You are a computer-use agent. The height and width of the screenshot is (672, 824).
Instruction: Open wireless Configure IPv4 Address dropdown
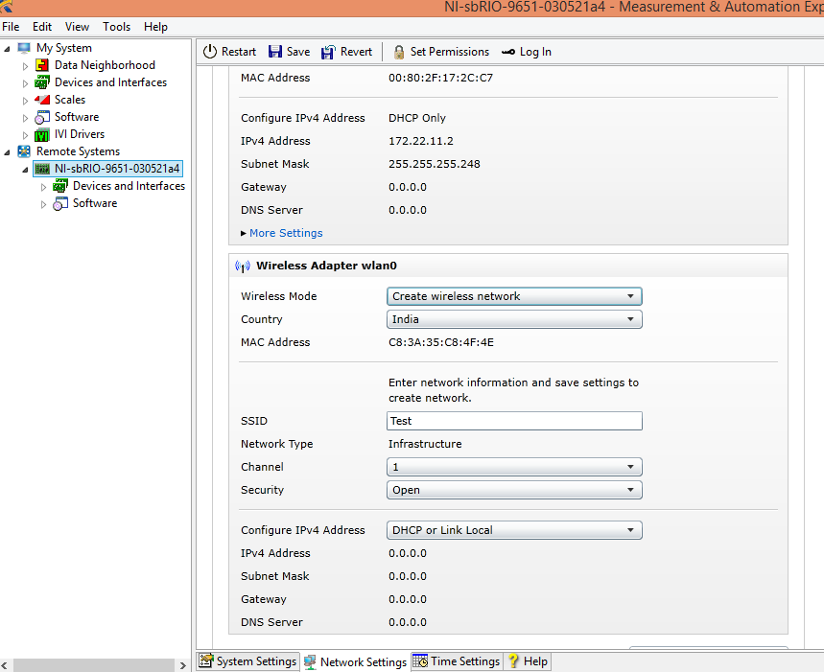(x=514, y=530)
